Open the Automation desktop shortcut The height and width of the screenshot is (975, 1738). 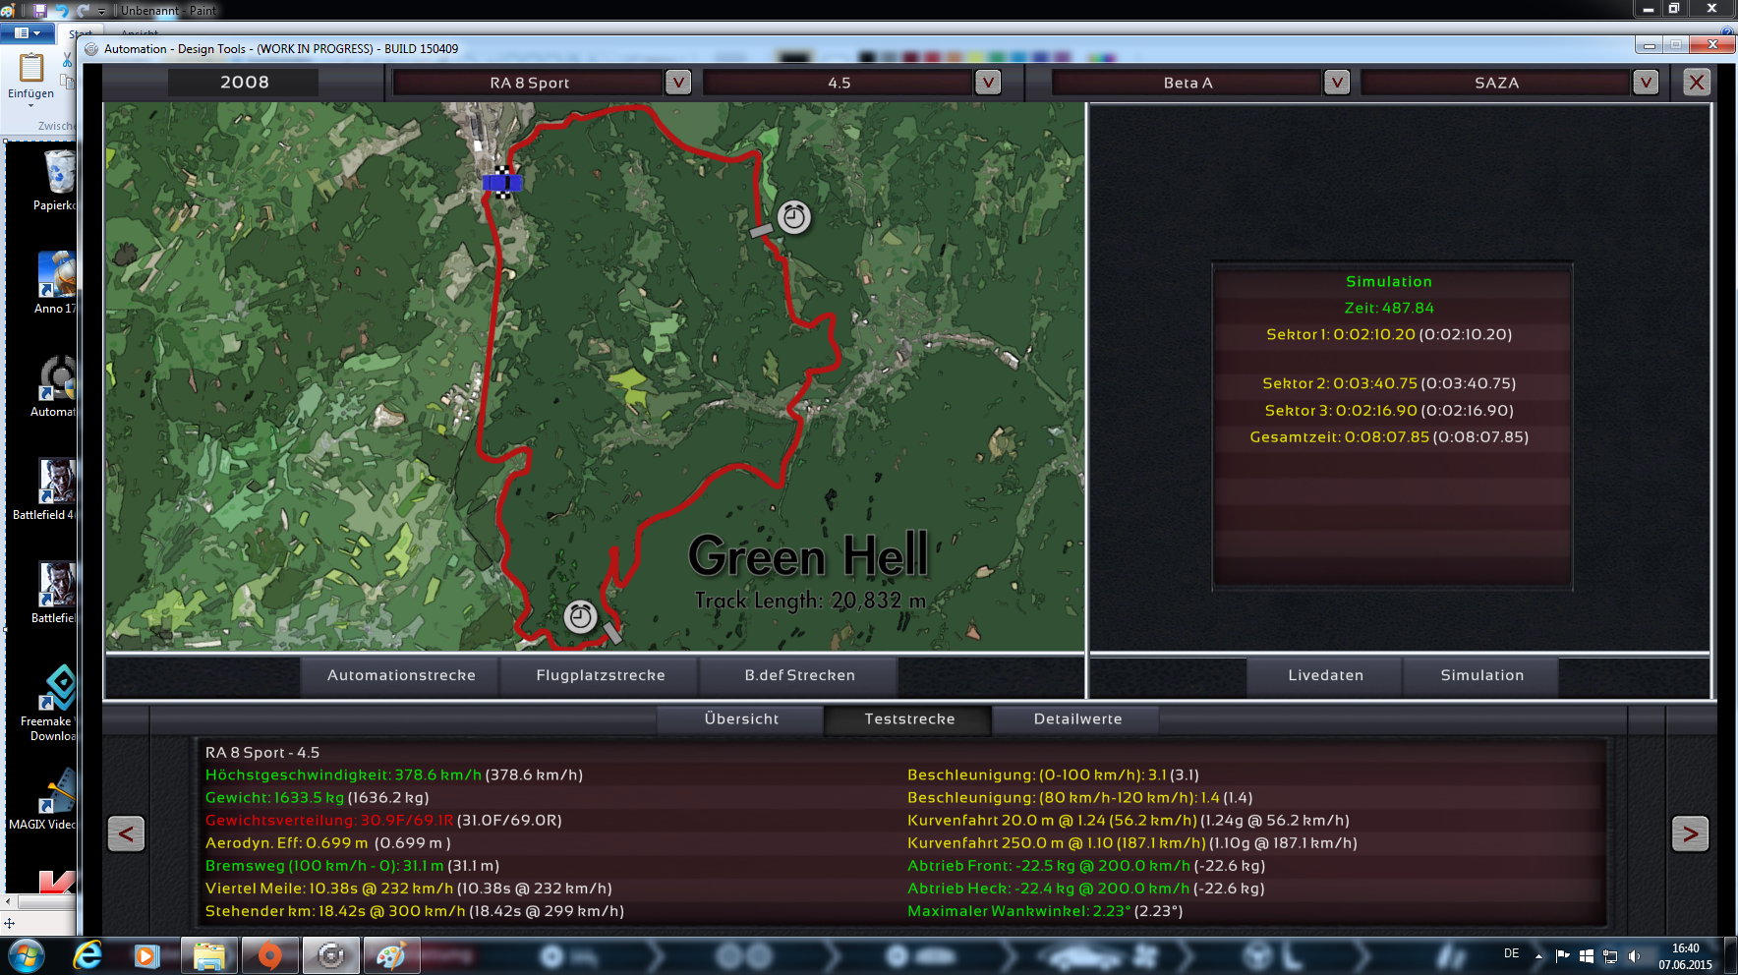pyautogui.click(x=54, y=386)
